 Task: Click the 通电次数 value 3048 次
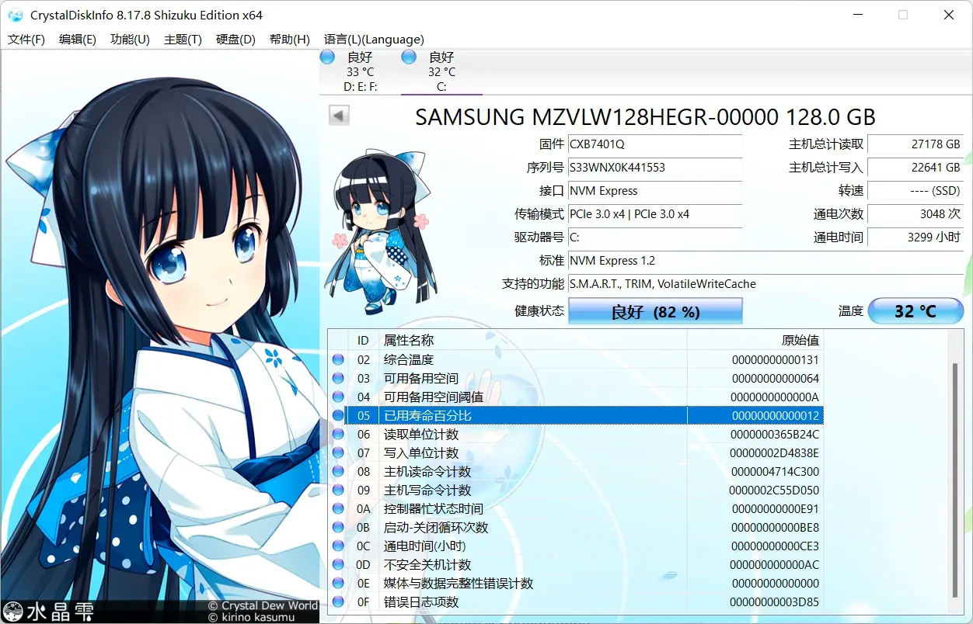(915, 214)
